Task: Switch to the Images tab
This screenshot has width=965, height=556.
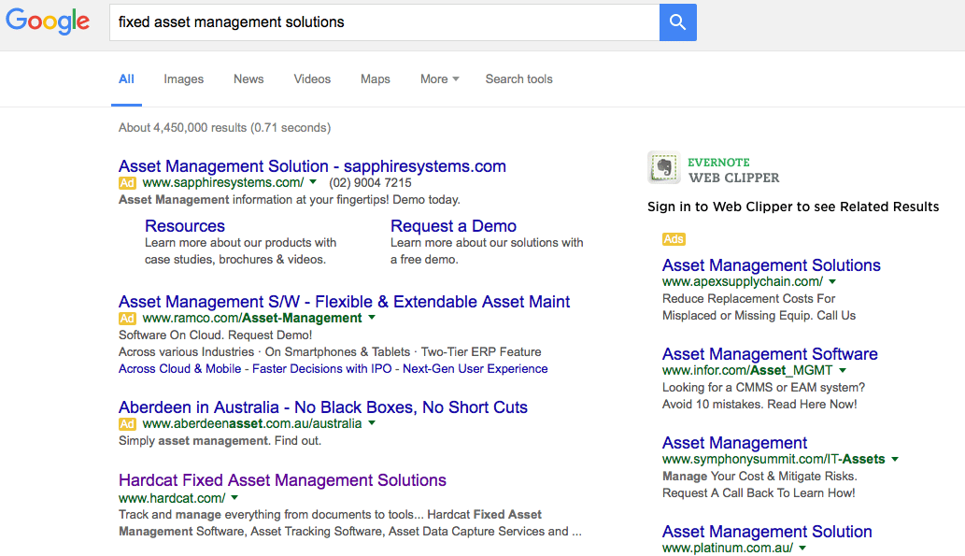Action: pyautogui.click(x=183, y=78)
